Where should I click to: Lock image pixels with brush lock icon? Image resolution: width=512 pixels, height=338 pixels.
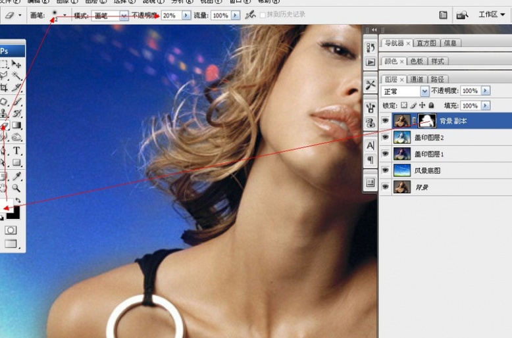point(413,105)
